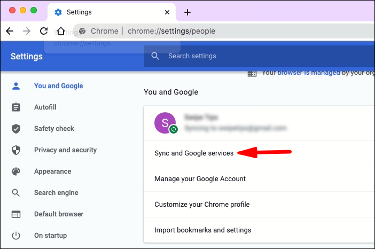Click the forward navigation arrow
The height and width of the screenshot is (249, 375).
click(x=27, y=31)
